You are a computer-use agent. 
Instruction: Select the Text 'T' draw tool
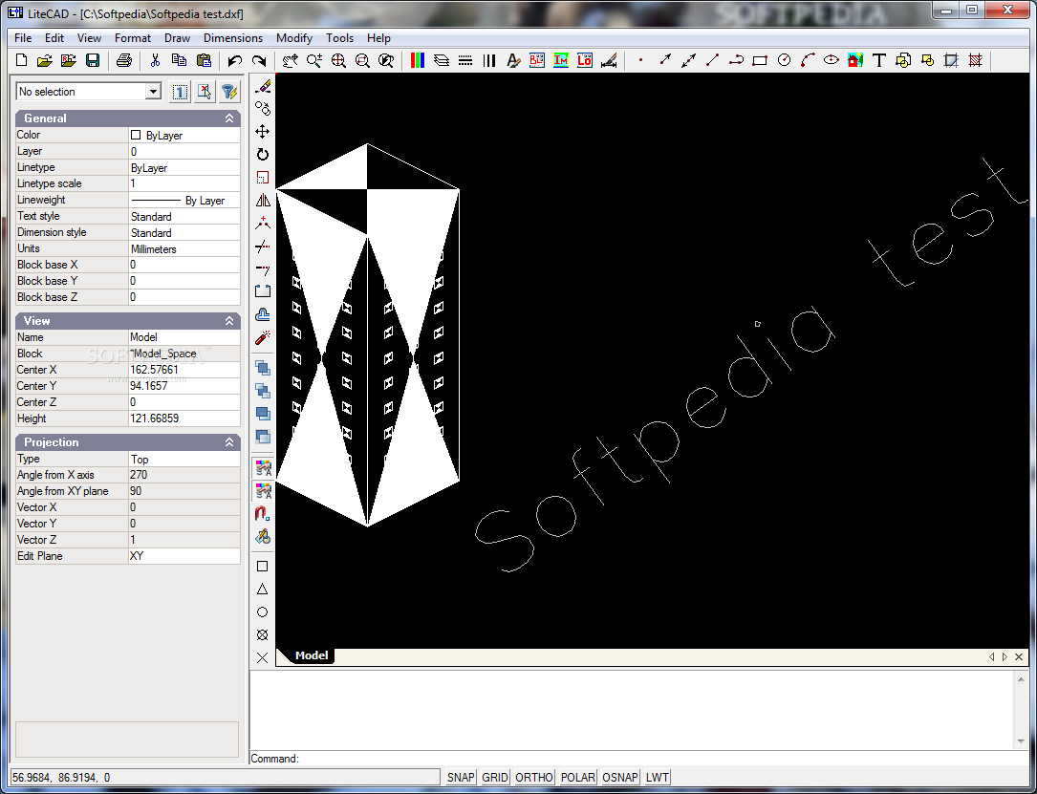coord(879,61)
